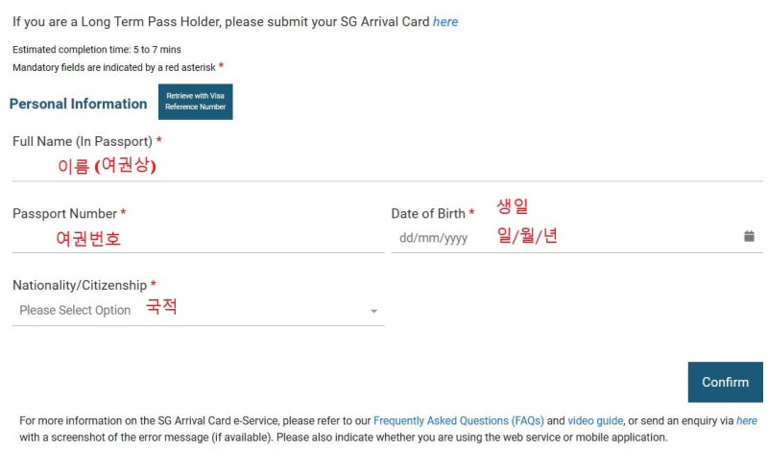768x450 pixels.
Task: Focus the Full Name (In Passport) input field
Action: (x=388, y=167)
